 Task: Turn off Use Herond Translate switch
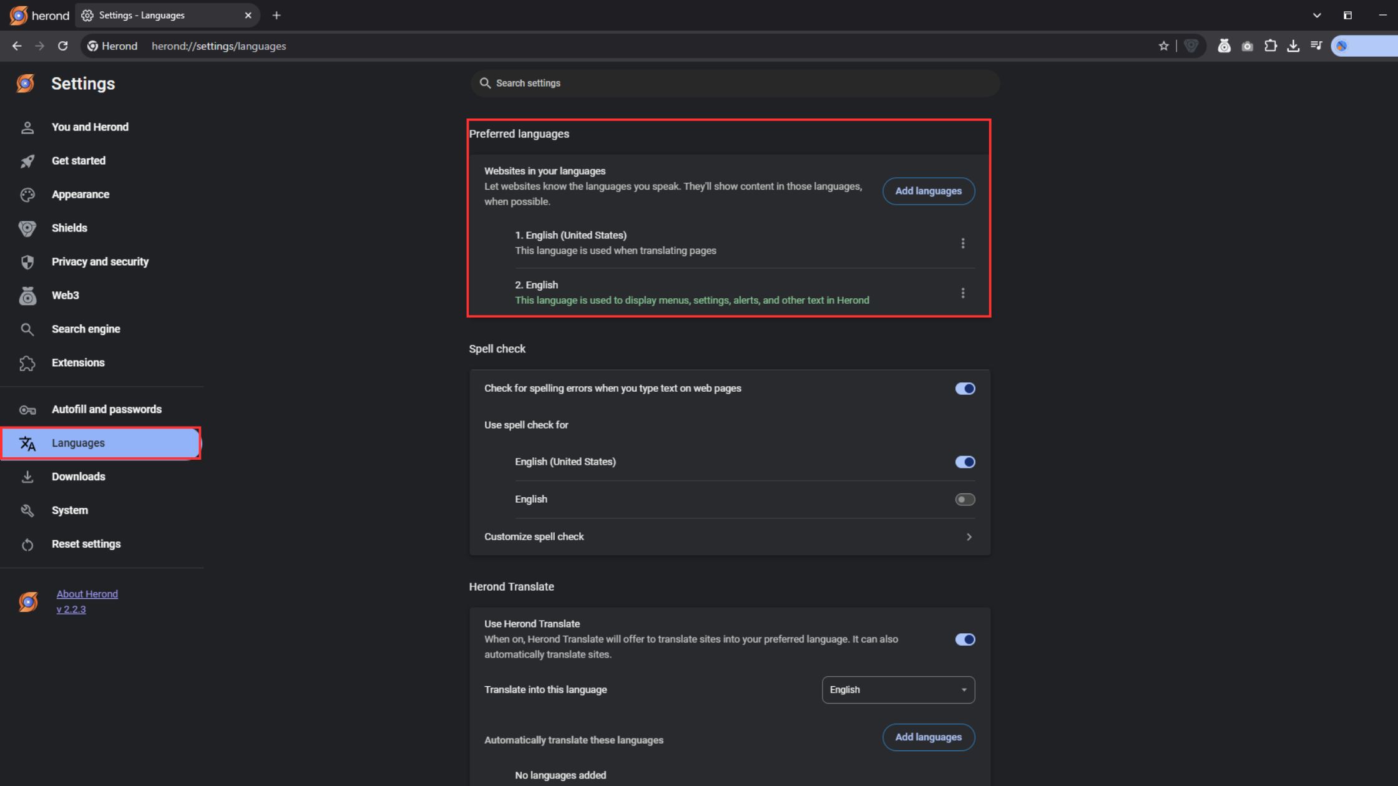tap(964, 639)
